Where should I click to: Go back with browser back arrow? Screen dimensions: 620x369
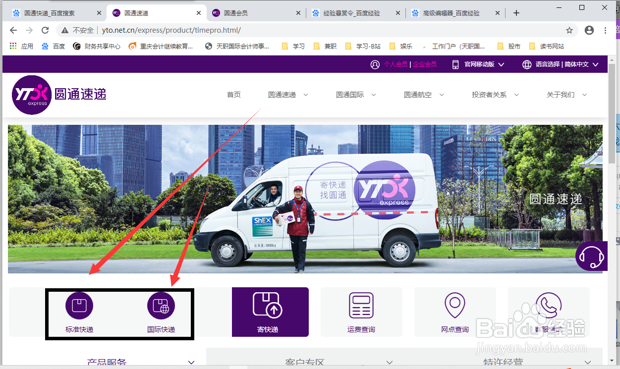tap(13, 30)
